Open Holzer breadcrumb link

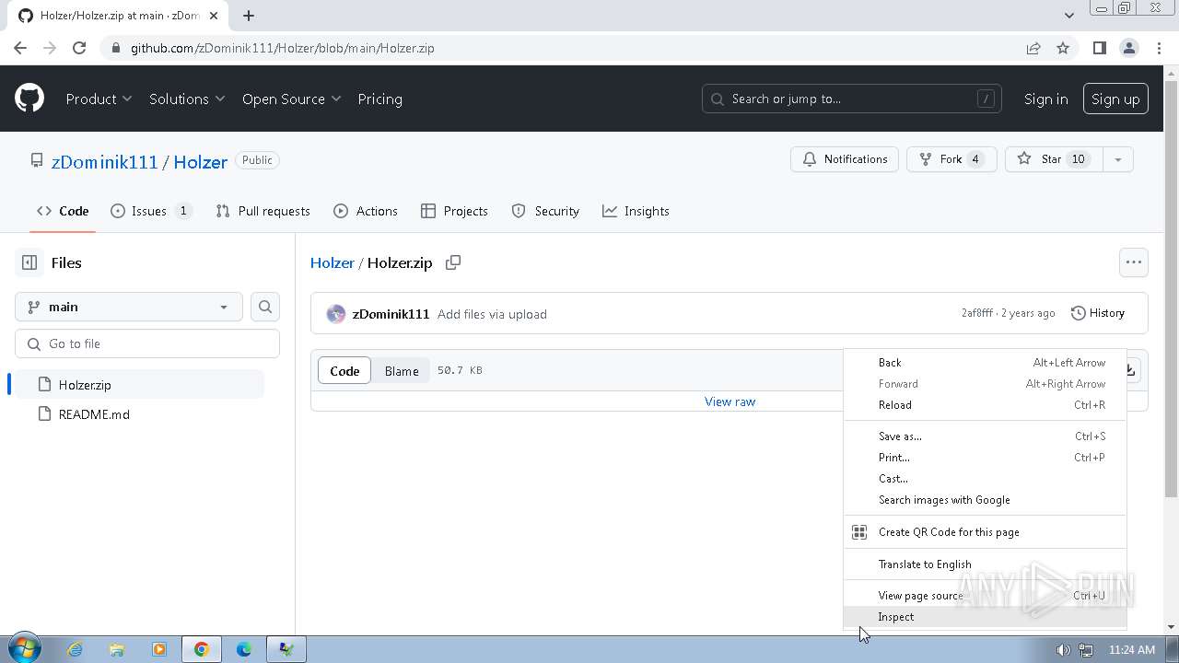tap(333, 262)
